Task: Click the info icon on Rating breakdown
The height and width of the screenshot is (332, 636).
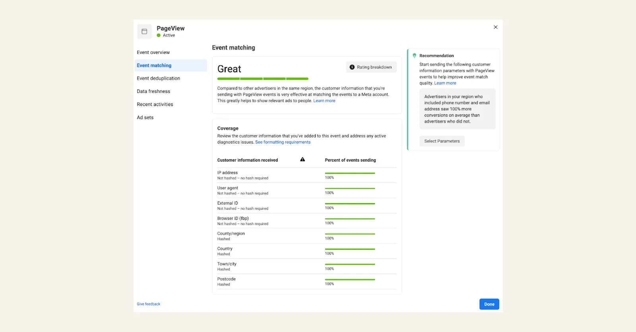Action: (x=352, y=67)
